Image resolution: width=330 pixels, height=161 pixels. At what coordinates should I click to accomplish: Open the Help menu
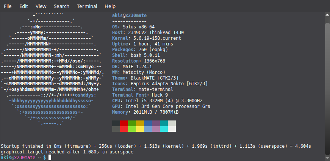click(x=110, y=6)
